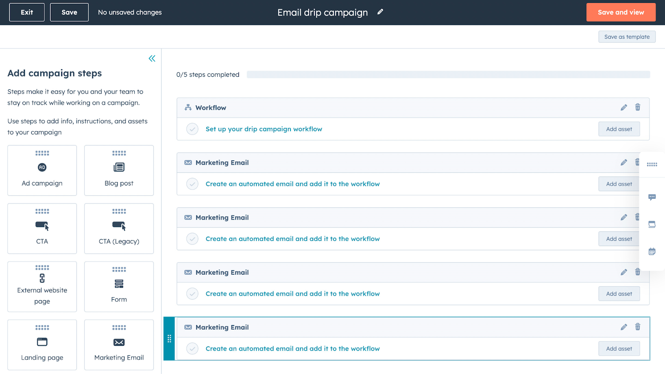Collapse the Add campaign steps sidebar

pyautogui.click(x=152, y=58)
